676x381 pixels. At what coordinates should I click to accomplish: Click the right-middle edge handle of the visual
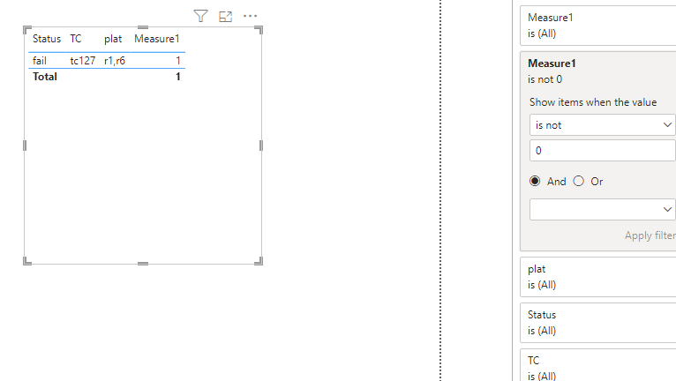(261, 146)
